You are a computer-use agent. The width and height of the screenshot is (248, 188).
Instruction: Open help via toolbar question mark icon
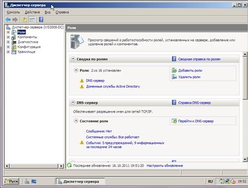[x=41, y=19]
